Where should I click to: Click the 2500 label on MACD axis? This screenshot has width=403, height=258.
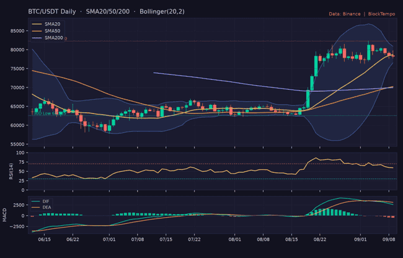(20, 205)
